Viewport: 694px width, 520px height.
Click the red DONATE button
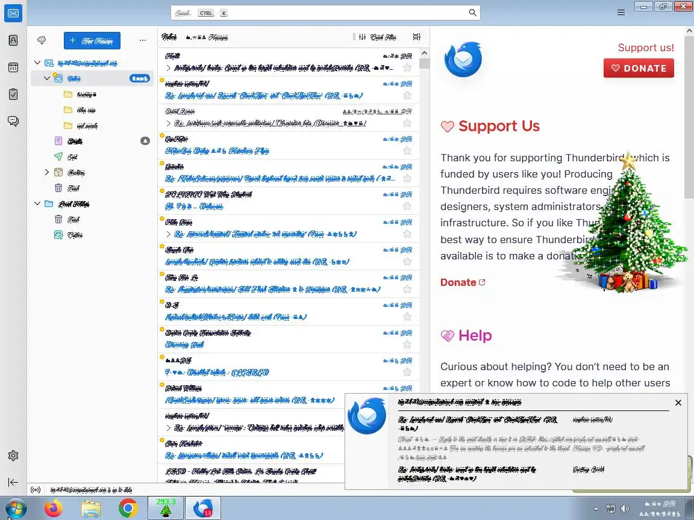tap(639, 68)
